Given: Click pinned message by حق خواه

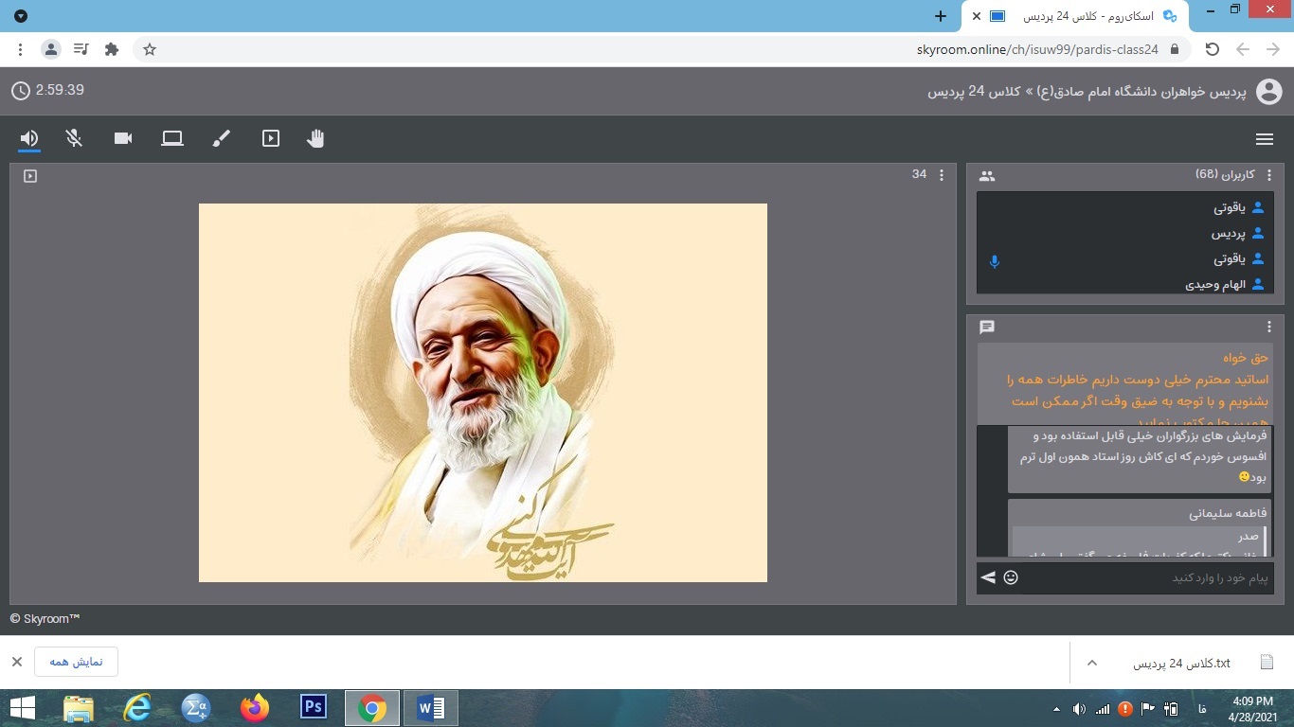Looking at the screenshot, I should (1124, 384).
